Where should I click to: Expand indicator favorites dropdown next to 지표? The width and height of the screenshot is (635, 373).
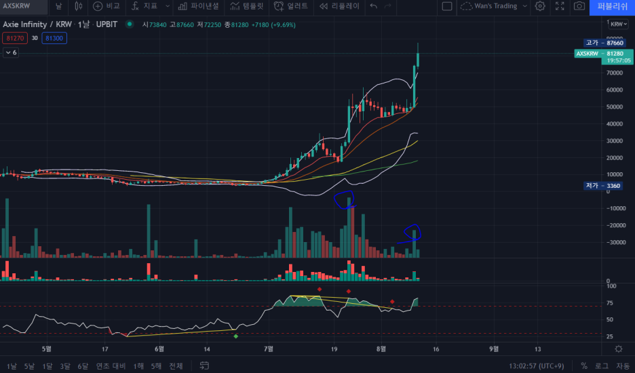tap(168, 6)
